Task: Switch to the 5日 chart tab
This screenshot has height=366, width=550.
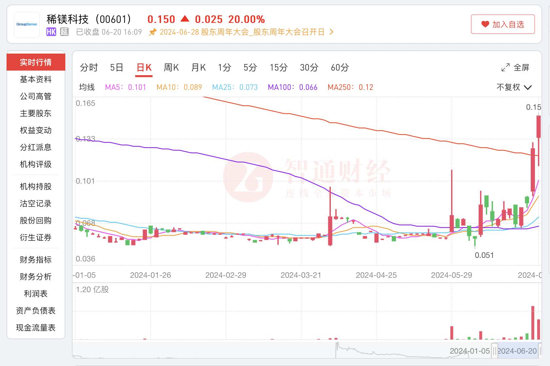Action: (x=117, y=68)
